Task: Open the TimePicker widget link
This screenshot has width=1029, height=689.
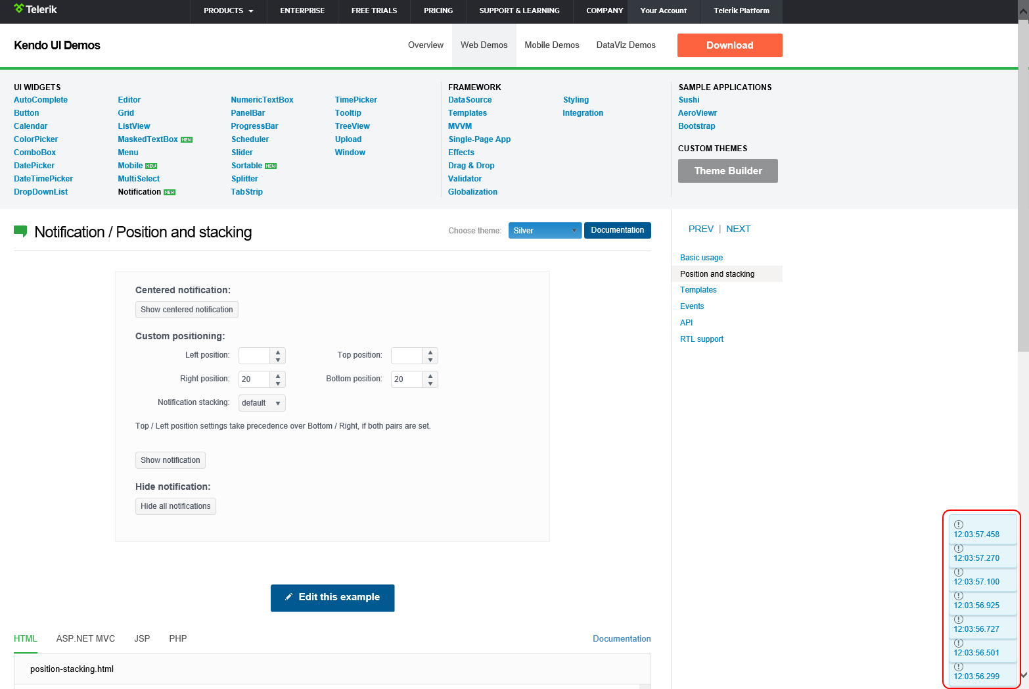Action: (x=356, y=100)
